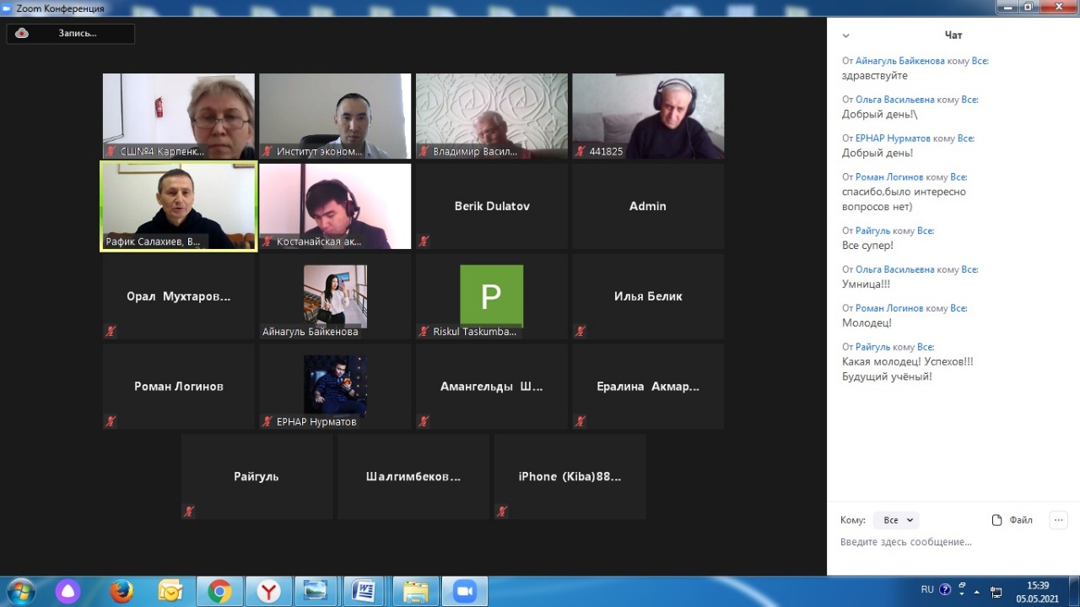Select the Илья Белик tile

point(648,296)
